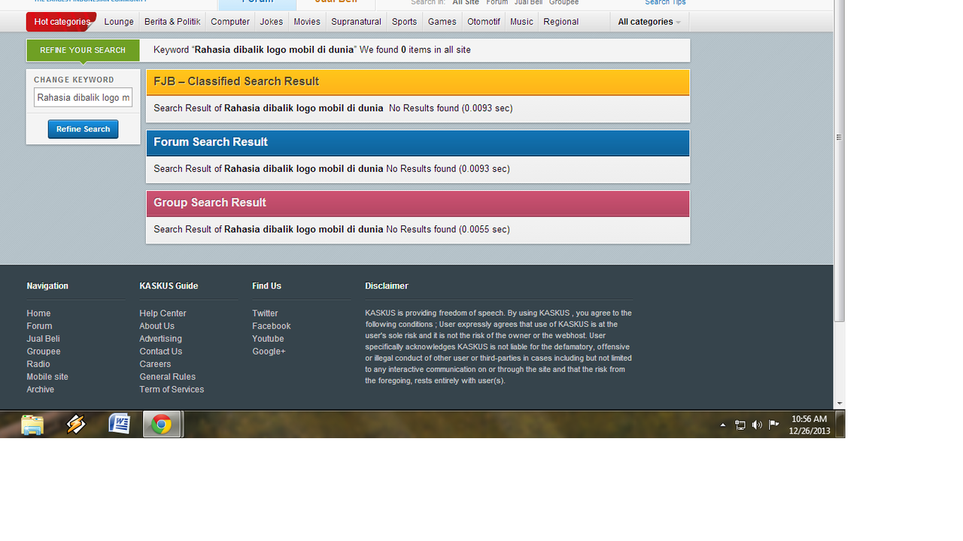Screen dimensions: 963x541
Task: Open the Advertising link
Action: tap(160, 339)
